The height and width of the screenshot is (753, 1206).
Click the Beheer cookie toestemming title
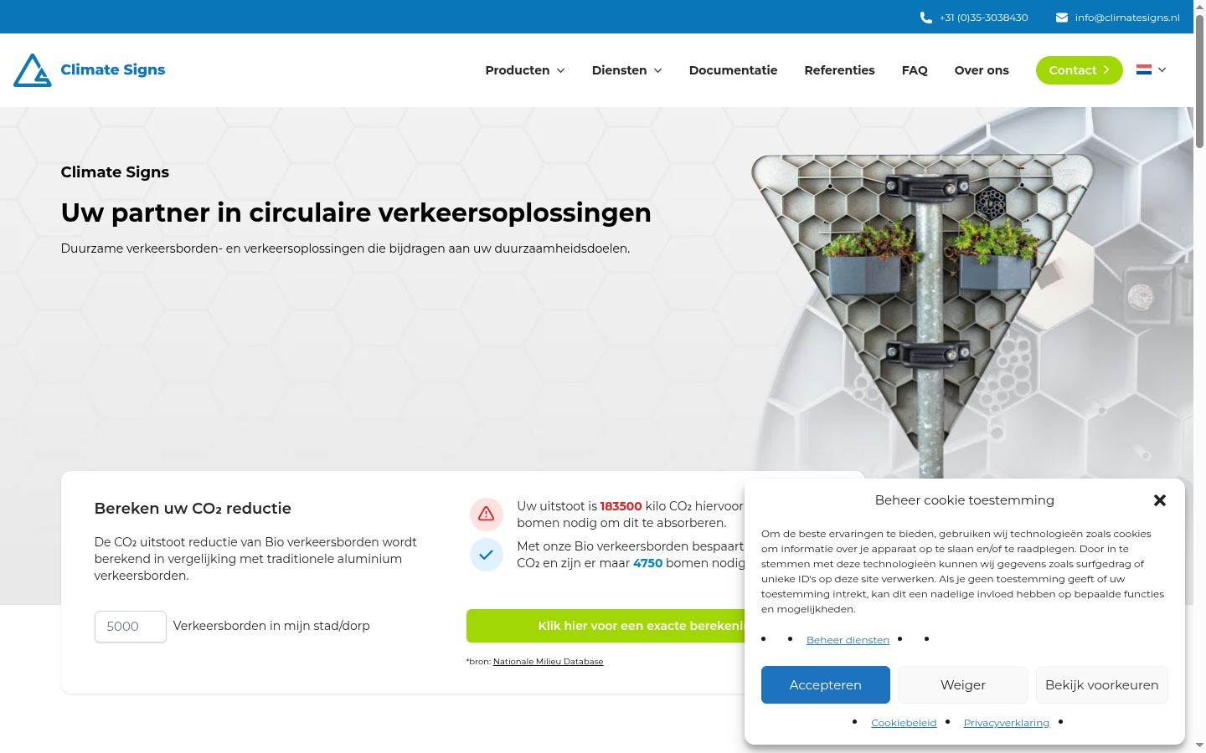coord(964,500)
